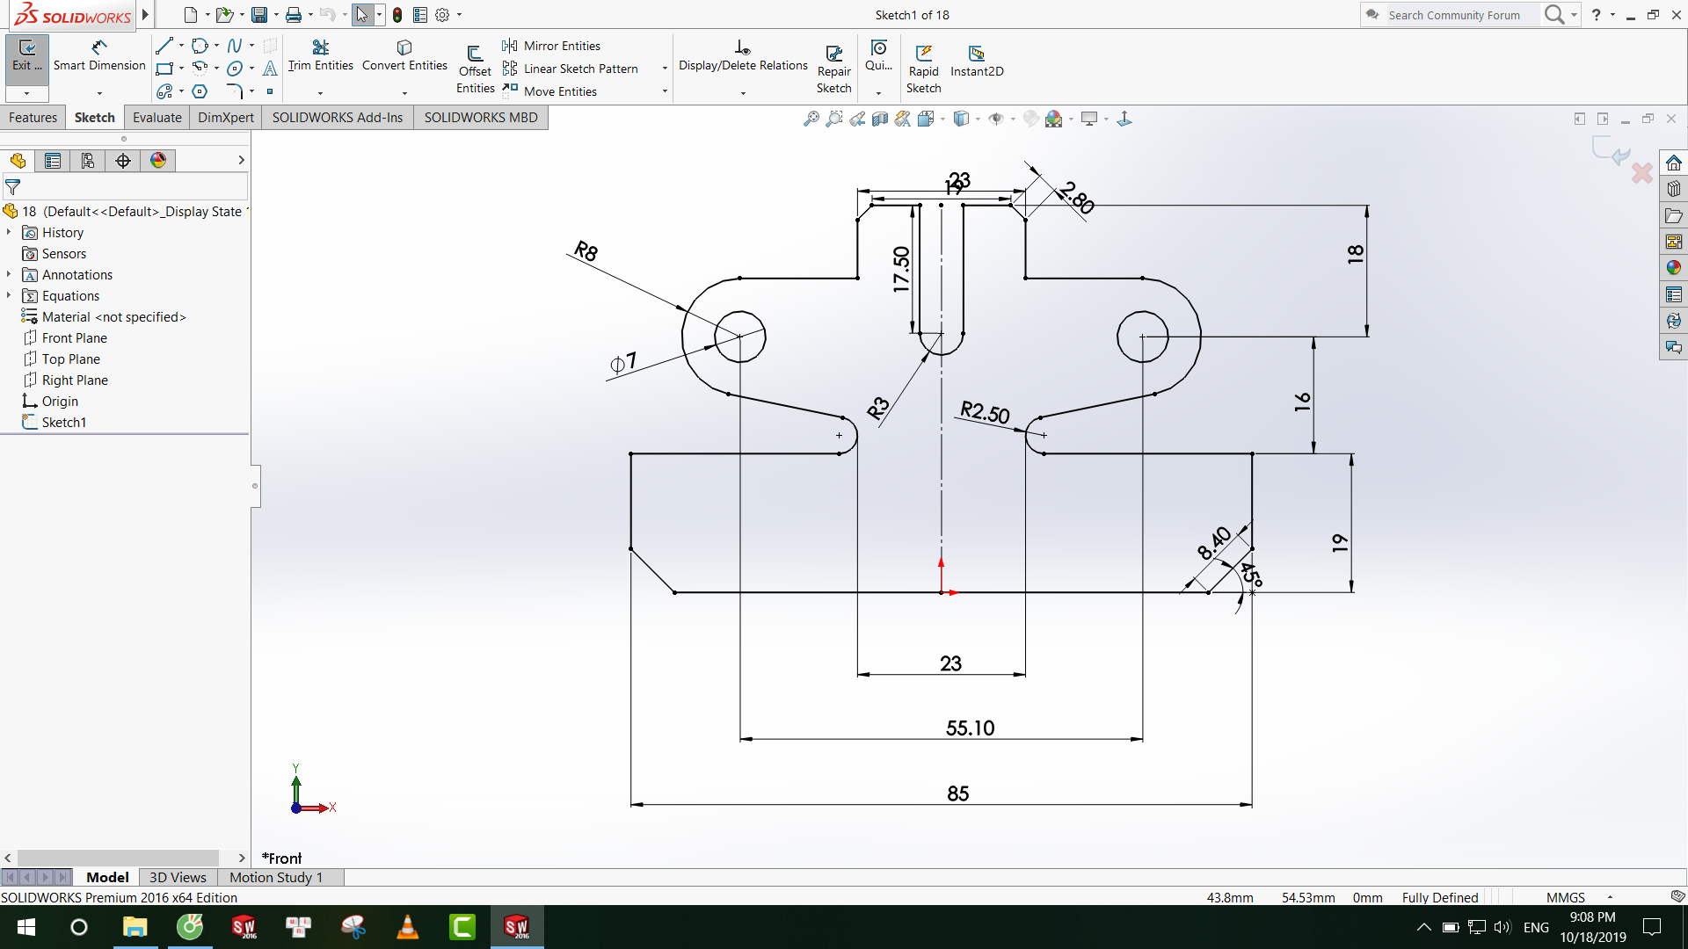The width and height of the screenshot is (1688, 949).
Task: Open Windows Start menu
Action: [25, 927]
